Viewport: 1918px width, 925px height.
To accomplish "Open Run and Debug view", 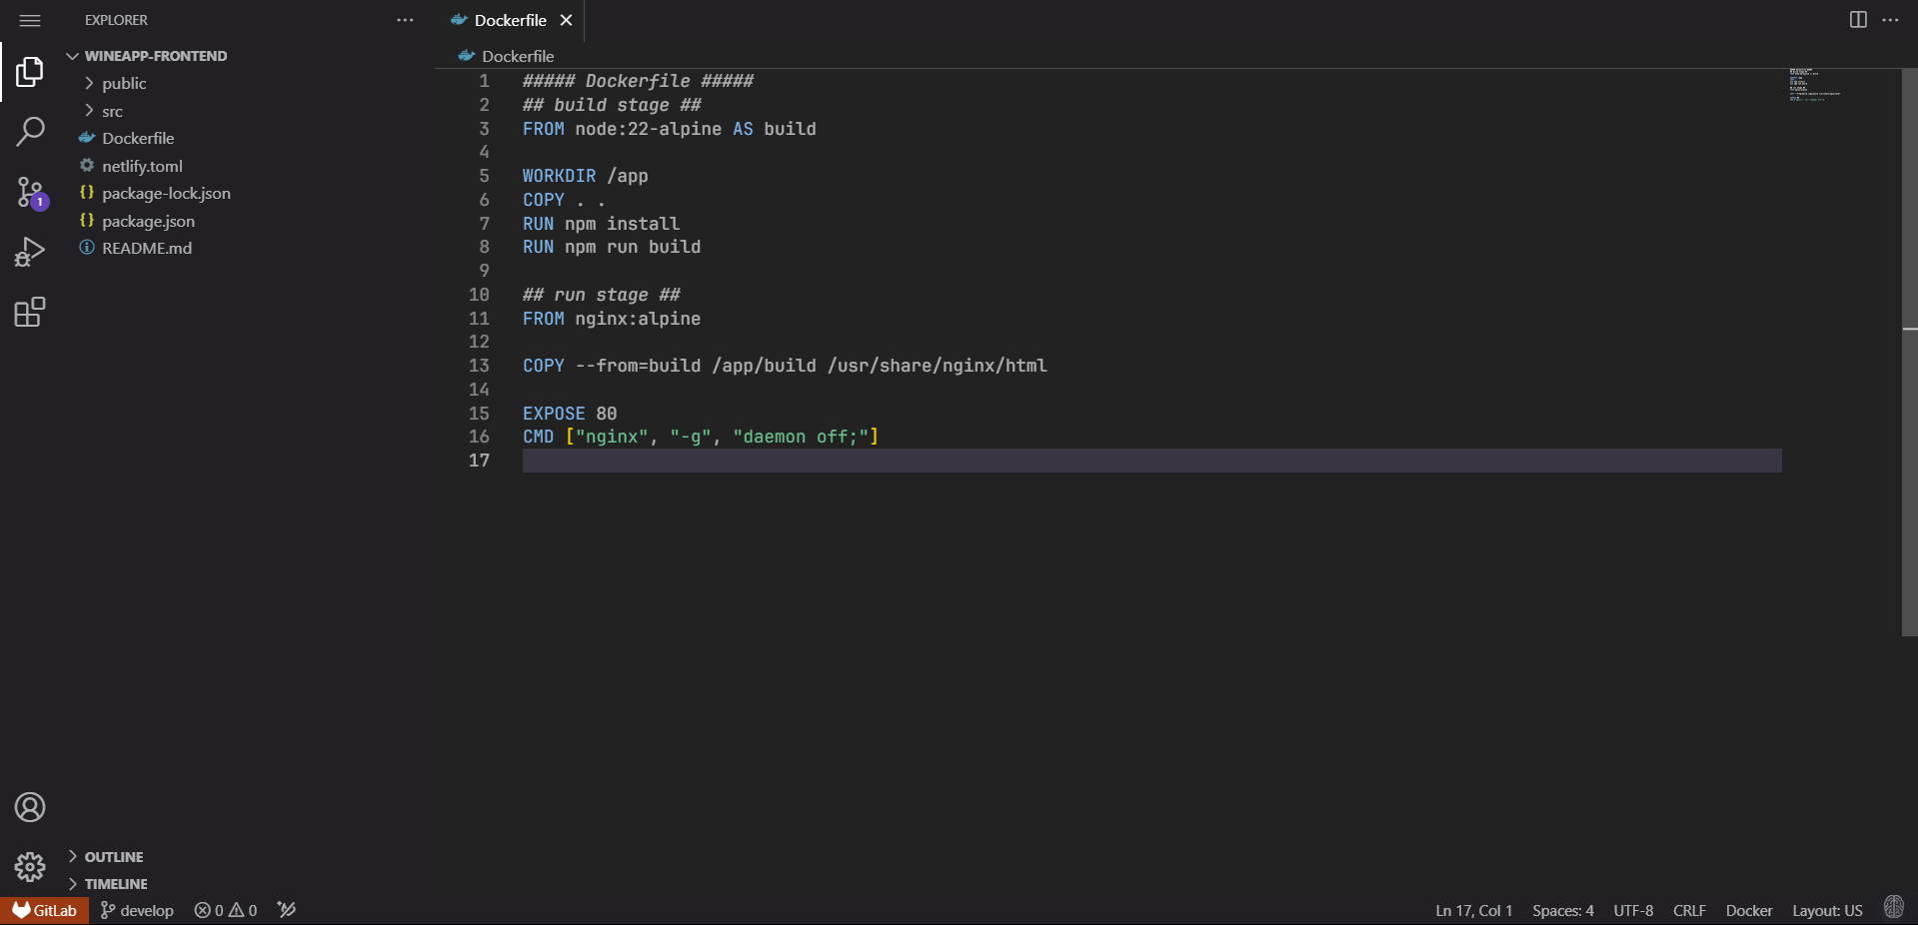I will tap(30, 252).
